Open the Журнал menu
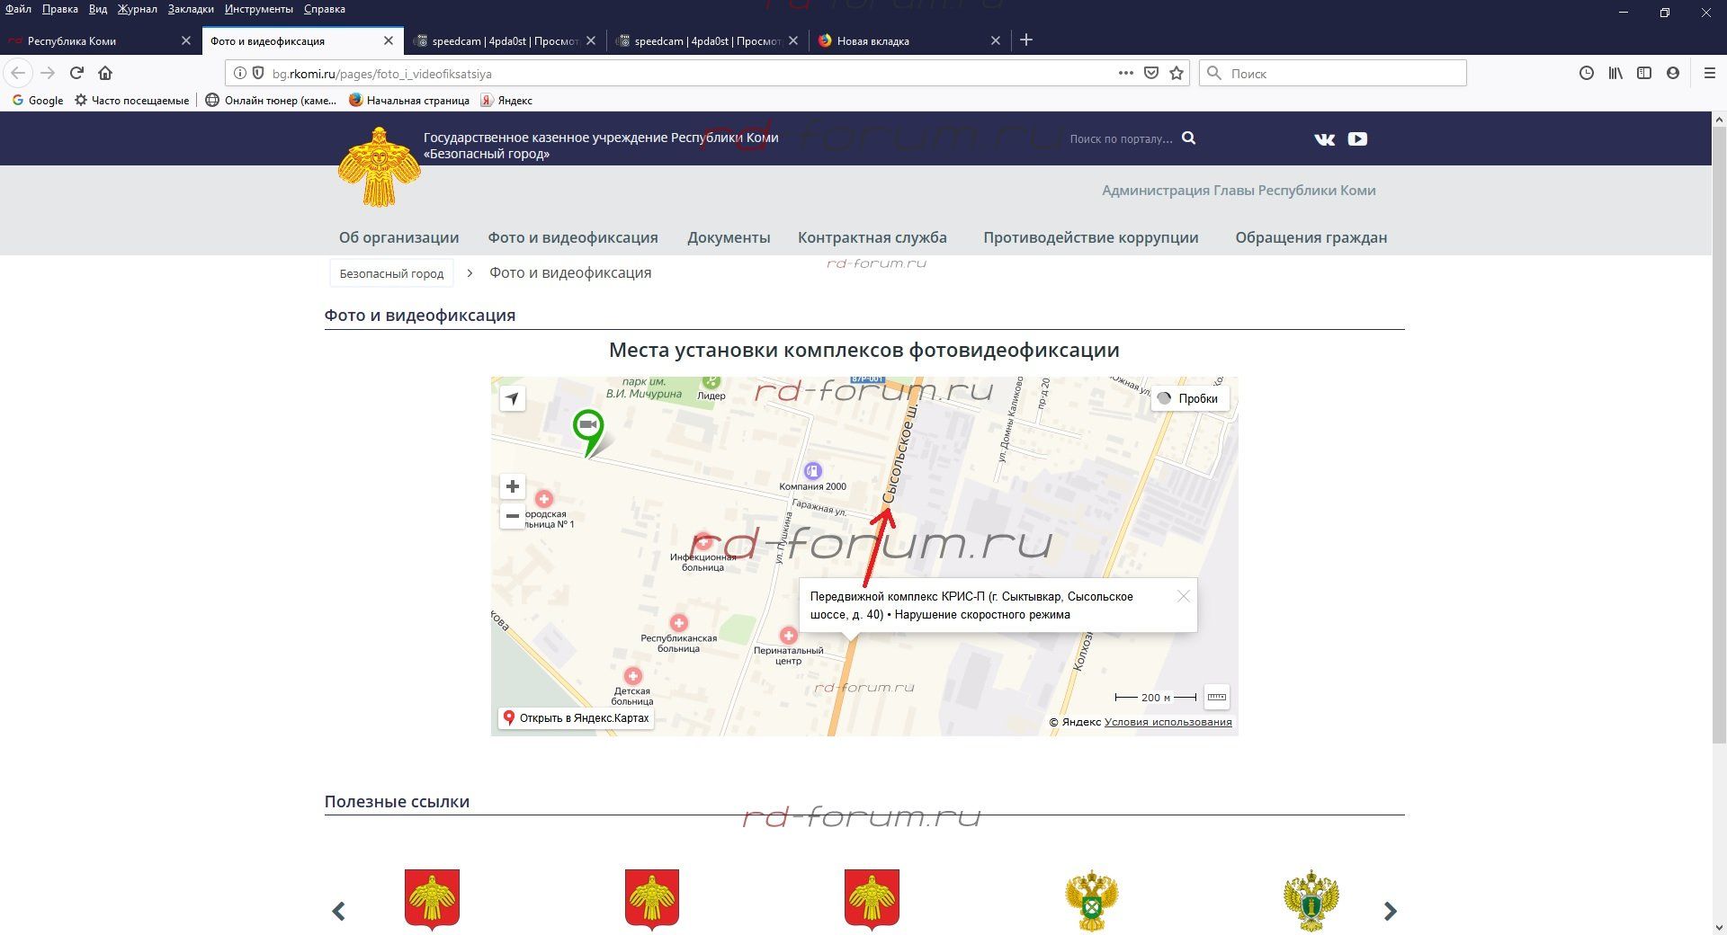This screenshot has height=935, width=1727. point(137,9)
